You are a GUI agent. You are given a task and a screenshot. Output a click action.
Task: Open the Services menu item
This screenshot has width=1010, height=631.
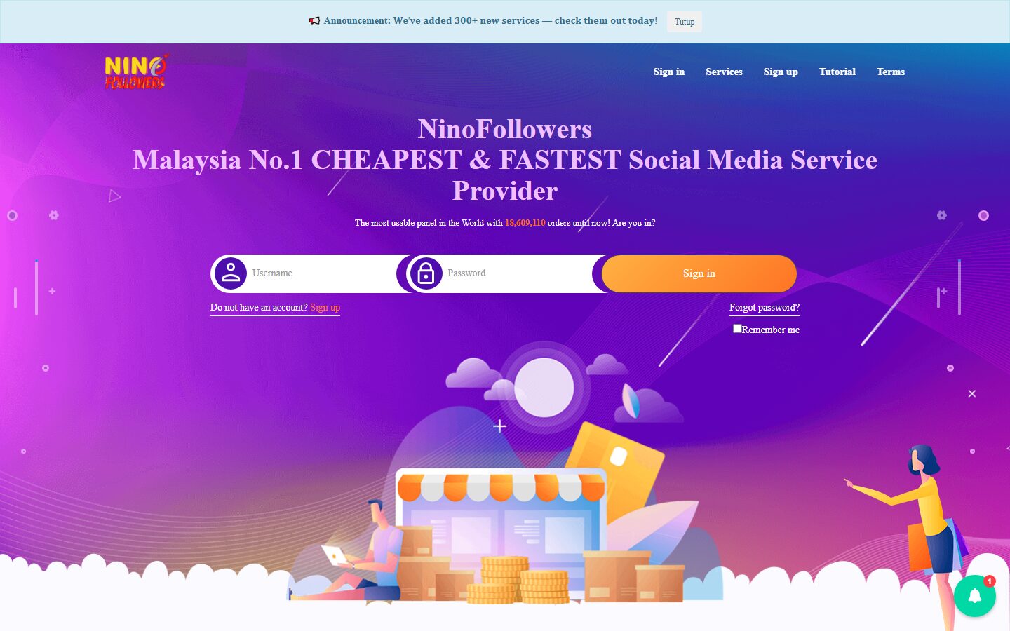pos(724,72)
